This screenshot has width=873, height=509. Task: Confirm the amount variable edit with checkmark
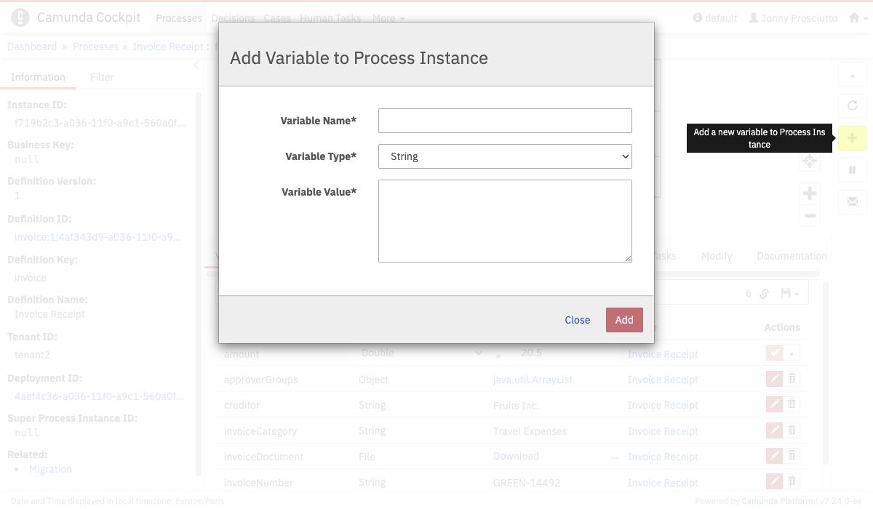[774, 353]
